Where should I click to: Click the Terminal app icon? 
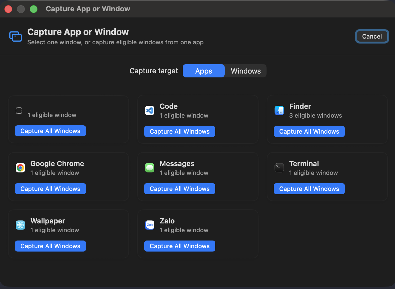279,168
